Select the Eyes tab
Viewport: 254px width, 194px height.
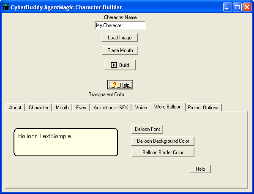pos(81,108)
